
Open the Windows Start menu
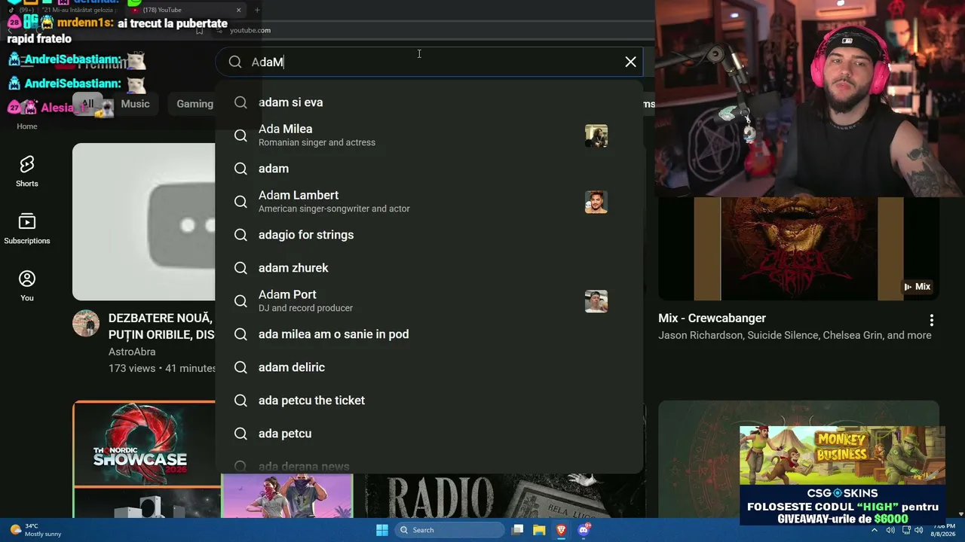tap(382, 530)
